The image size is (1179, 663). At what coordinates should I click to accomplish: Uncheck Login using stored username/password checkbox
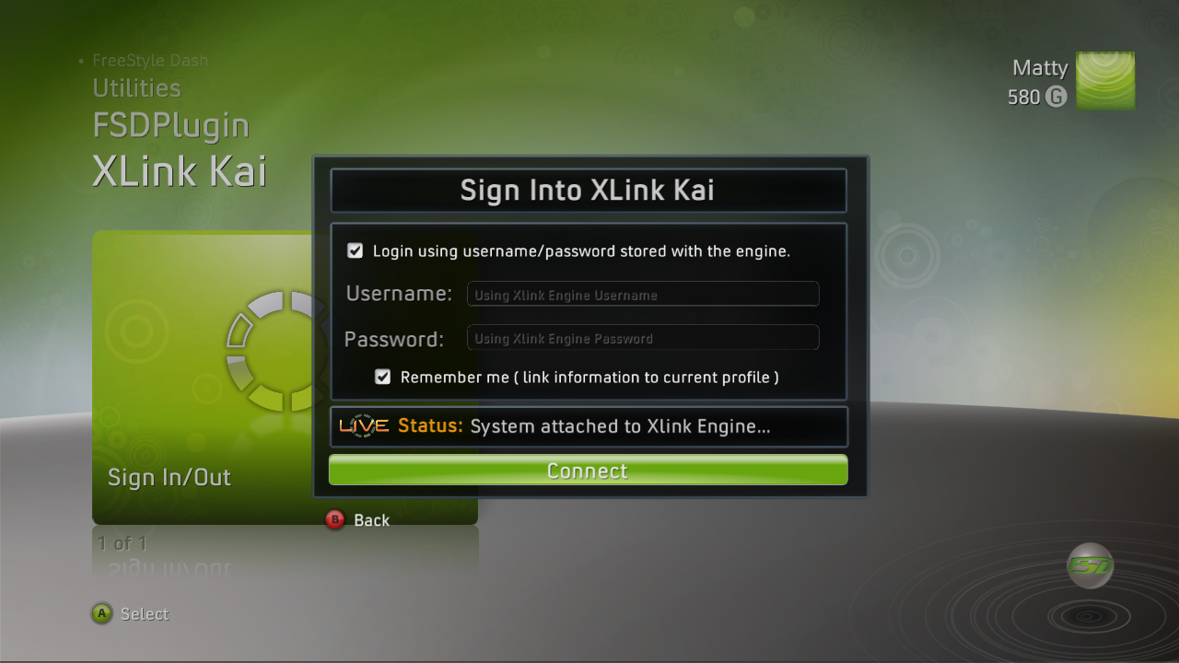(355, 250)
